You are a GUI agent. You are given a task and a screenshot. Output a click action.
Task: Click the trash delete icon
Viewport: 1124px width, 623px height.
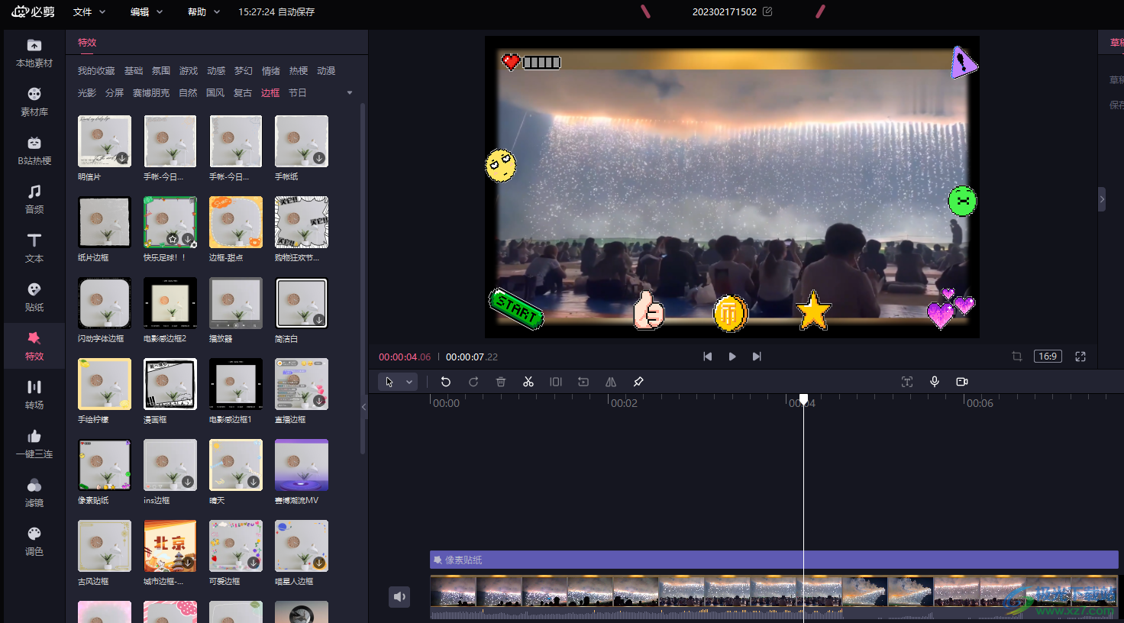pos(501,382)
